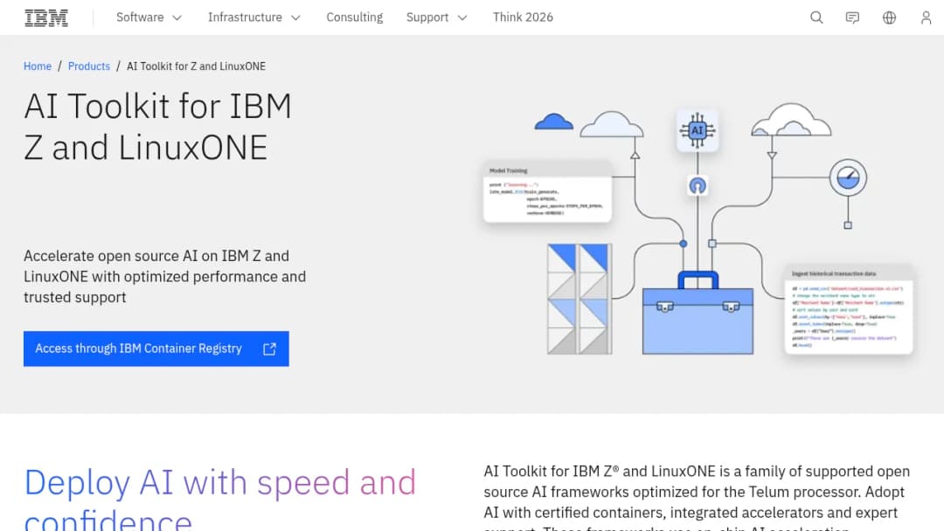Click the 'Accelerate open source AI' description text

[165, 277]
